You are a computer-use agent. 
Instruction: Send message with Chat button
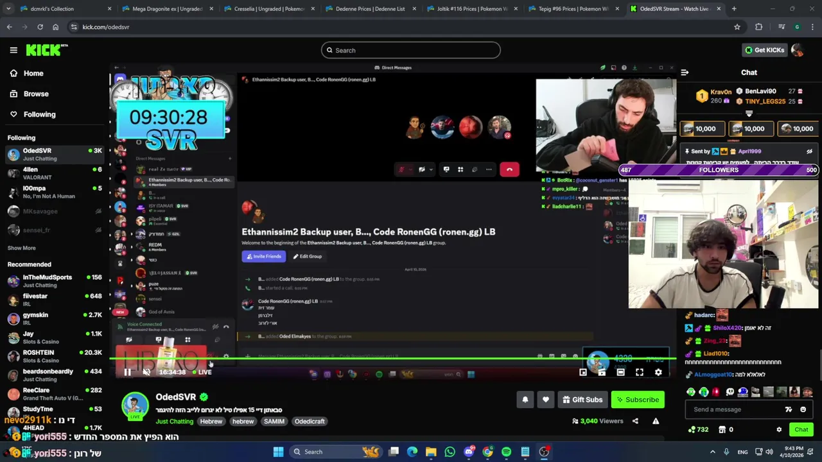801,430
